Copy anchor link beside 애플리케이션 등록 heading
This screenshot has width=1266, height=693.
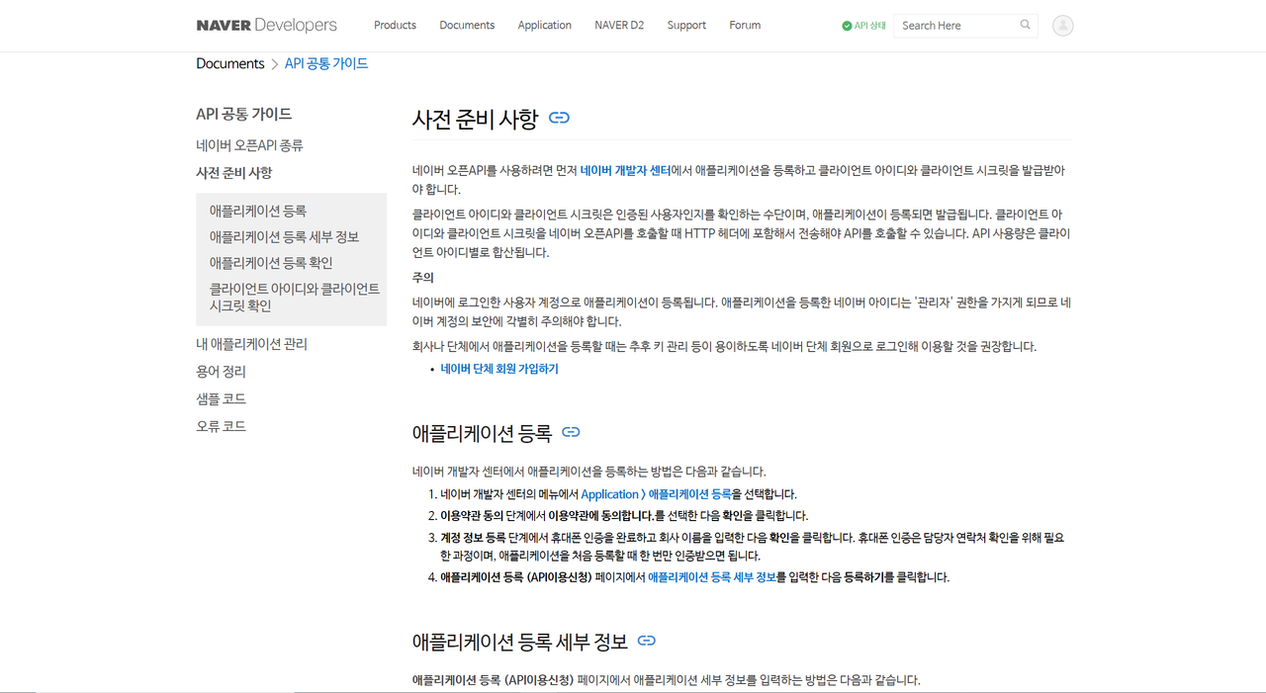(571, 432)
